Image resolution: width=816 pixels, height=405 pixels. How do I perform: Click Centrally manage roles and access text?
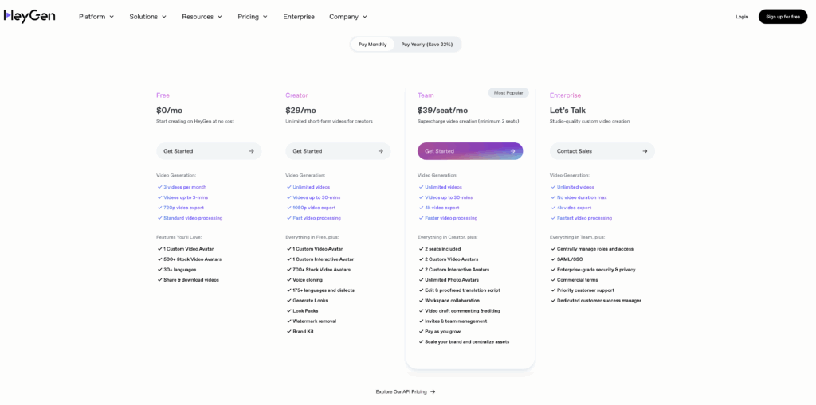(595, 249)
